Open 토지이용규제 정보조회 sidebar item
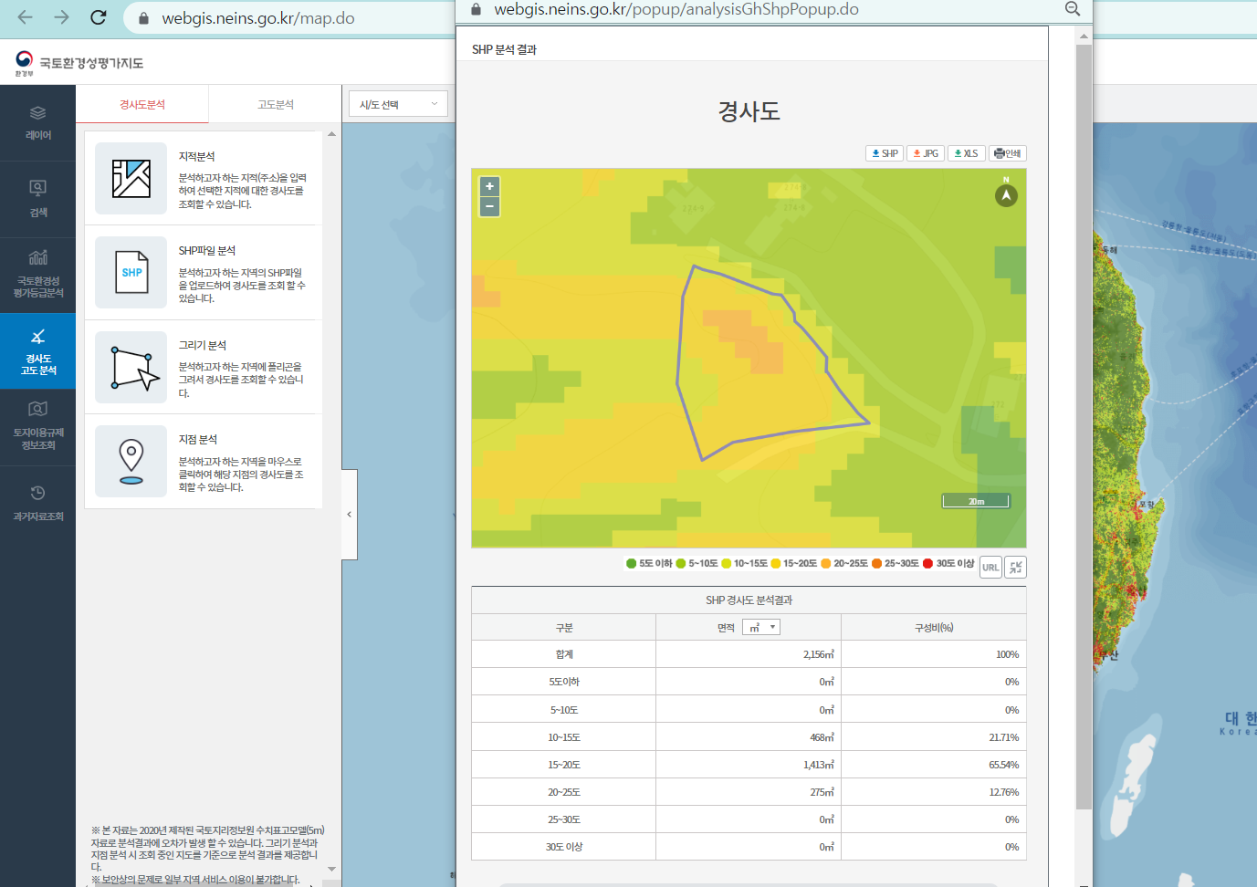This screenshot has width=1257, height=887. (x=37, y=427)
